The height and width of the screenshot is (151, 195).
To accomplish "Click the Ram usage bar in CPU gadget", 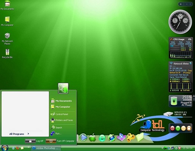I will (175, 46).
